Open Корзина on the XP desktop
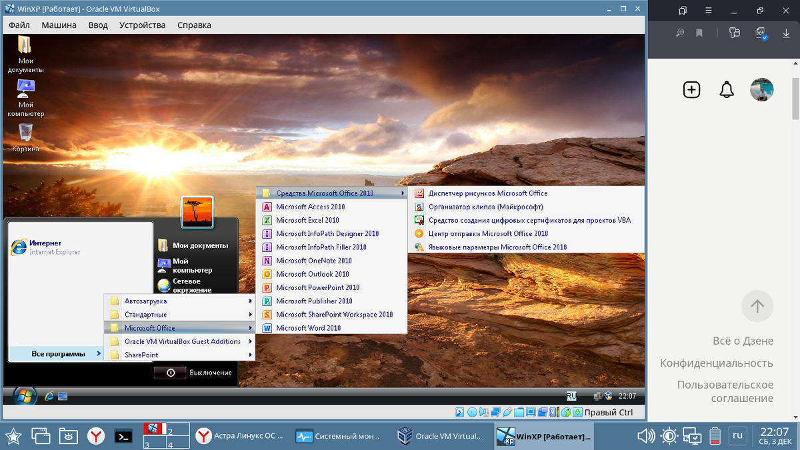Screen dimensions: 800x450 click(25, 138)
